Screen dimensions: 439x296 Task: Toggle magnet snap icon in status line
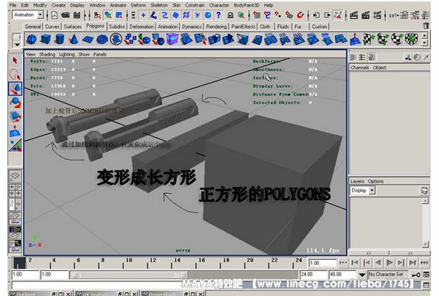300,15
